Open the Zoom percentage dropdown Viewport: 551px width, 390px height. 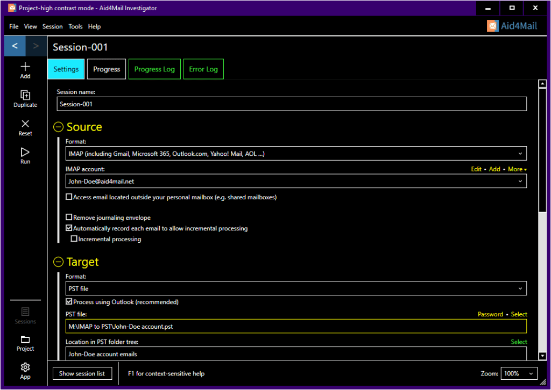pos(519,373)
